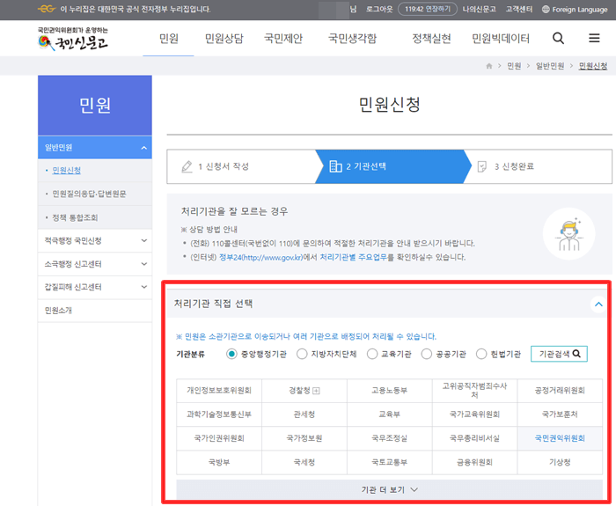Expand the 소극행정 신고센터 sidebar menu

[143, 264]
